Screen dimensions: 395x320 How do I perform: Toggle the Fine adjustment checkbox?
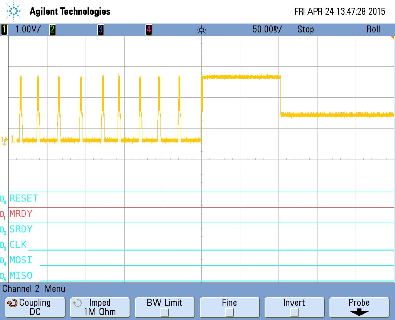click(x=230, y=312)
